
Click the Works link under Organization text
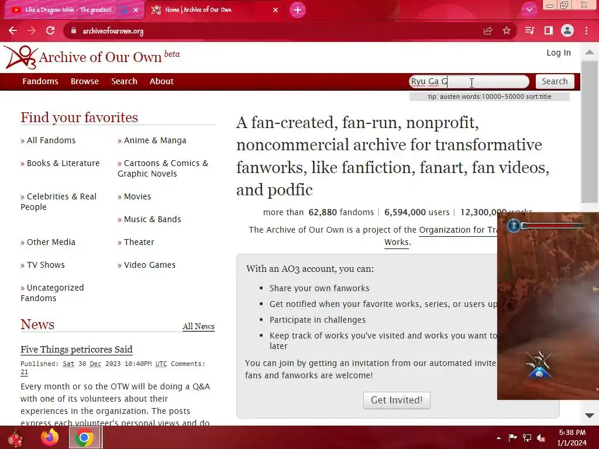397,242
